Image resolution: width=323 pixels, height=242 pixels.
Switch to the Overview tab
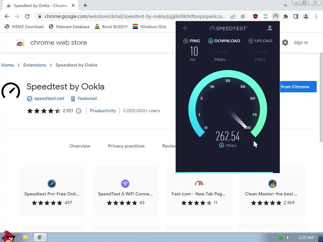80,146
